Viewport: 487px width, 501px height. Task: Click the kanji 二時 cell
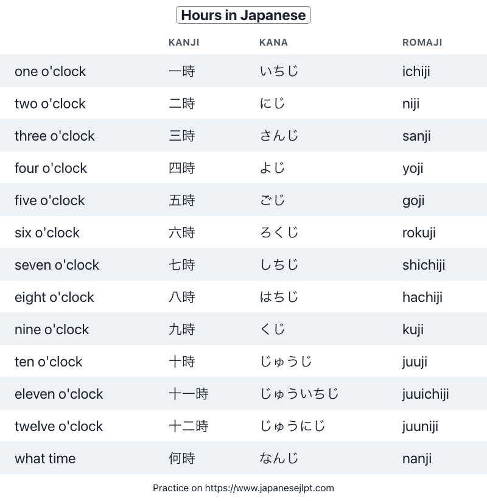(x=181, y=103)
